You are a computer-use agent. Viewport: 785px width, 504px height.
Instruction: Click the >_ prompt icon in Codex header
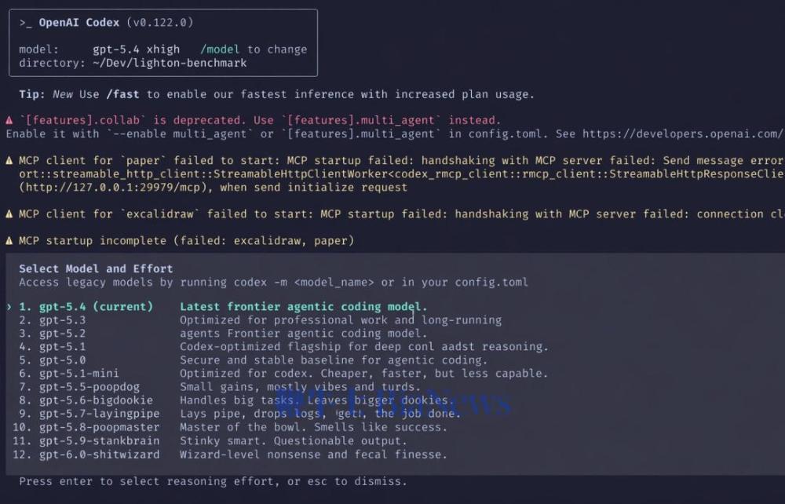point(26,23)
